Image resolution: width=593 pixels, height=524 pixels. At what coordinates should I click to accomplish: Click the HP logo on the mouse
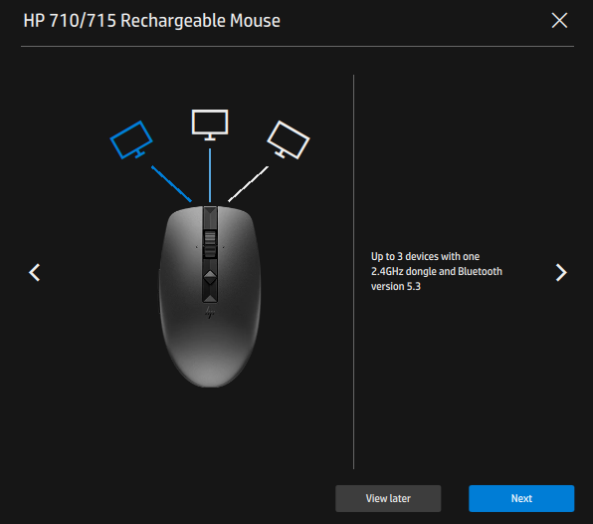pos(210,313)
